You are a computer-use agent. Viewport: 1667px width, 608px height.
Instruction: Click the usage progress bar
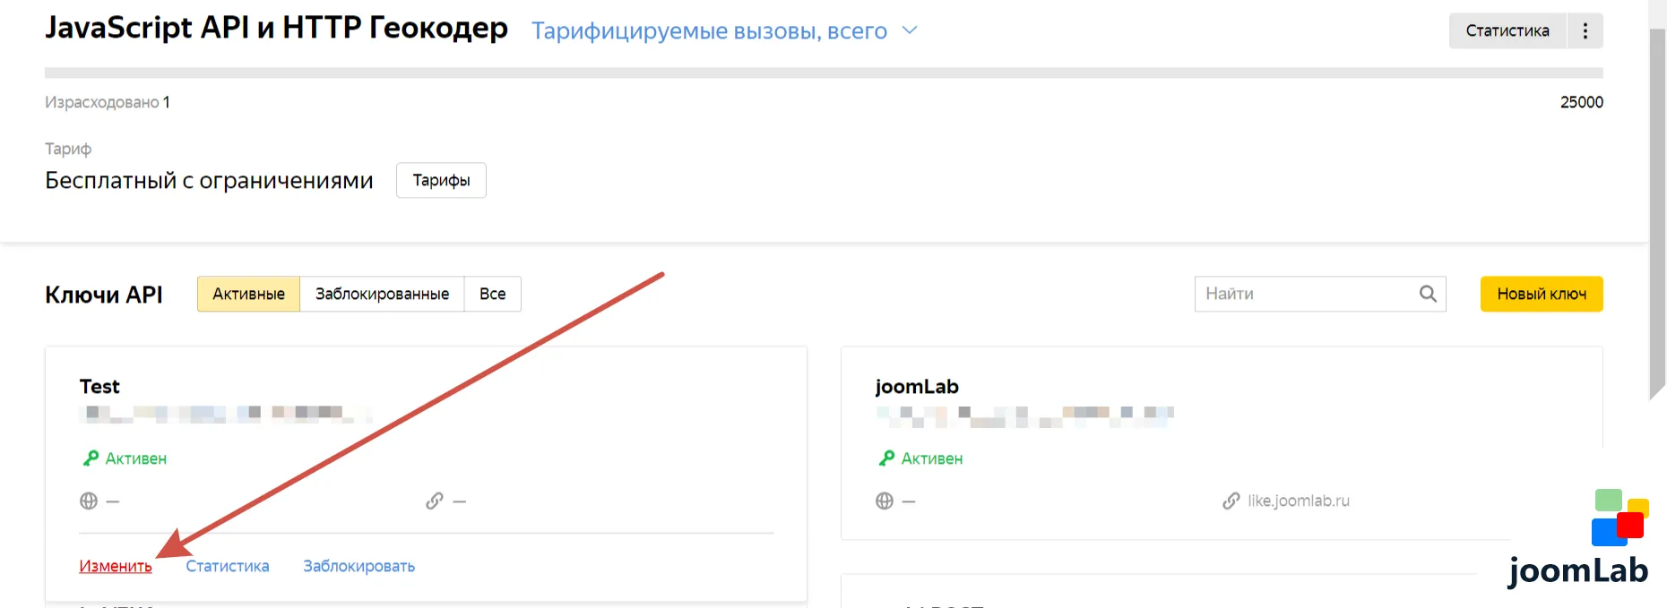pyautogui.click(x=824, y=73)
